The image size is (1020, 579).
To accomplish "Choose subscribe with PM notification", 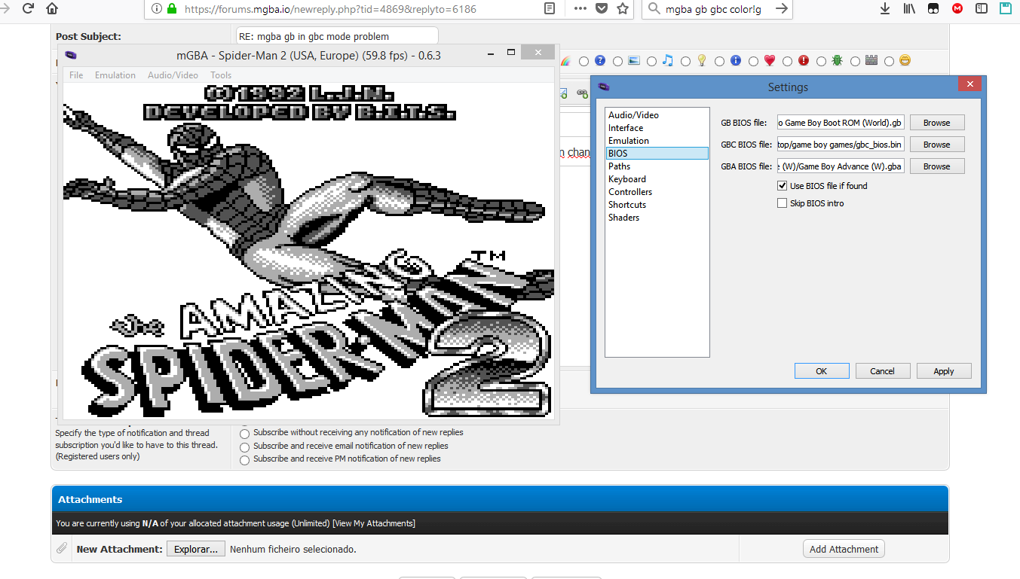I will coord(244,459).
